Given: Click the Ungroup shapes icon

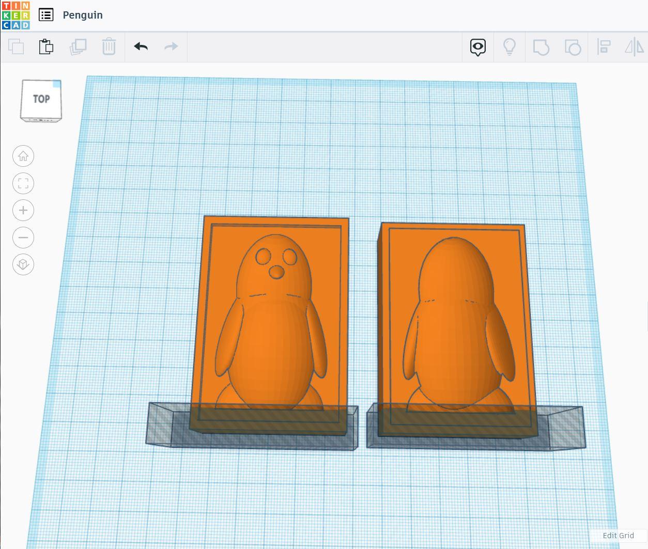Looking at the screenshot, I should (x=573, y=47).
